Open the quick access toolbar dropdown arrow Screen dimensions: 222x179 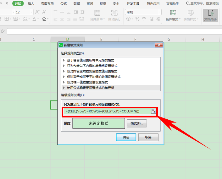tap(7, 3)
